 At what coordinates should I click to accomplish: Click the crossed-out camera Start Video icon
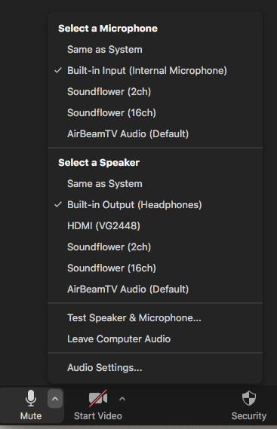[x=98, y=398]
